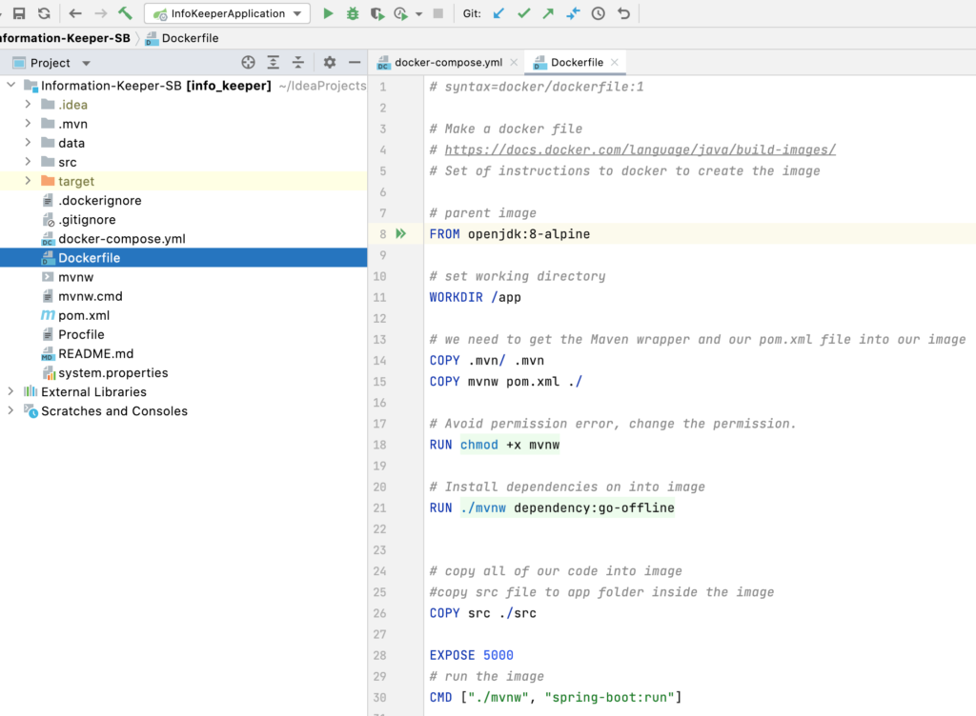Start debugging with the bug icon
Screen dimensions: 976x716
(x=352, y=12)
